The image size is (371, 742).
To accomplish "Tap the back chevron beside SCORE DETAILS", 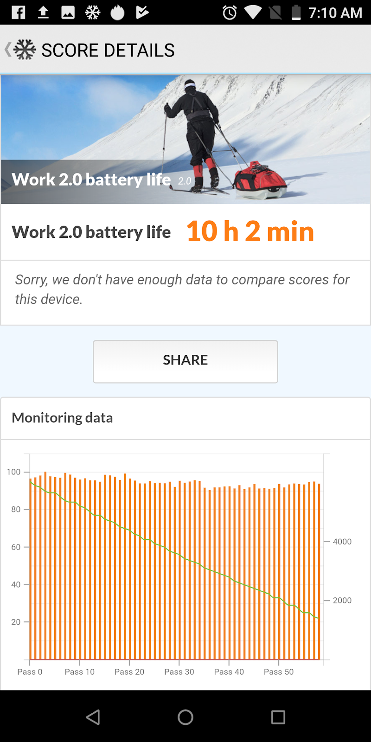I will (7, 50).
